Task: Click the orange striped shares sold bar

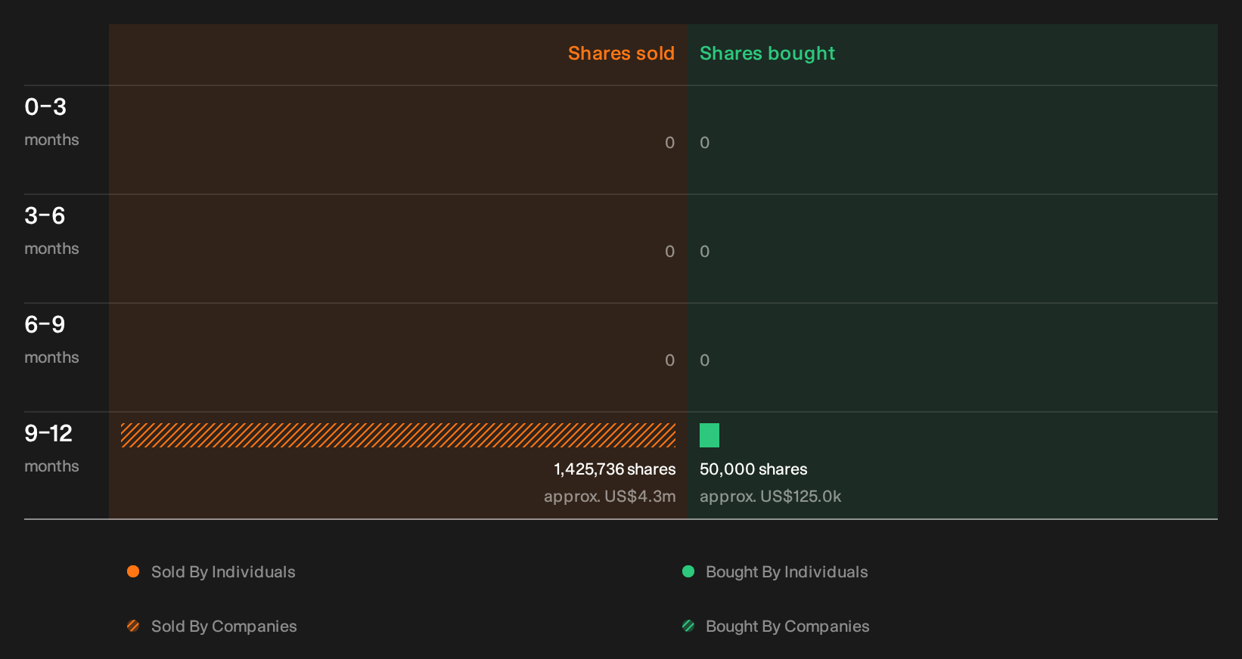Action: 398,435
